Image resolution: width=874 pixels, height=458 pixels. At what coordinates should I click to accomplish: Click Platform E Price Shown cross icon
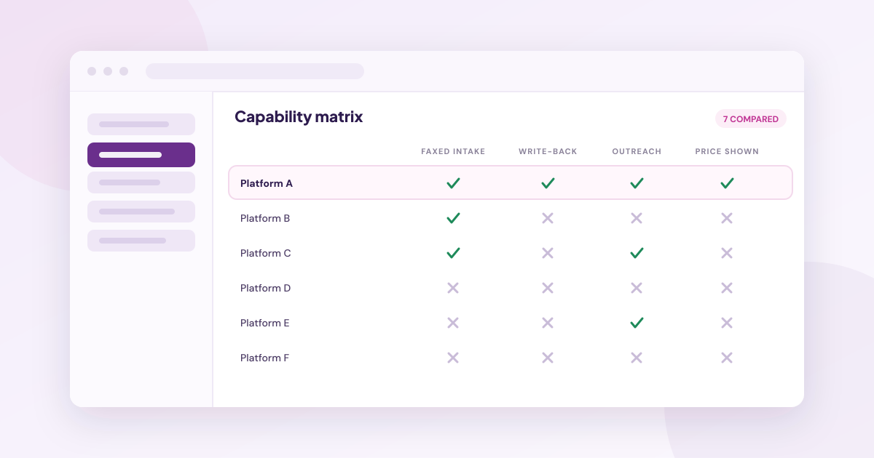tap(727, 323)
